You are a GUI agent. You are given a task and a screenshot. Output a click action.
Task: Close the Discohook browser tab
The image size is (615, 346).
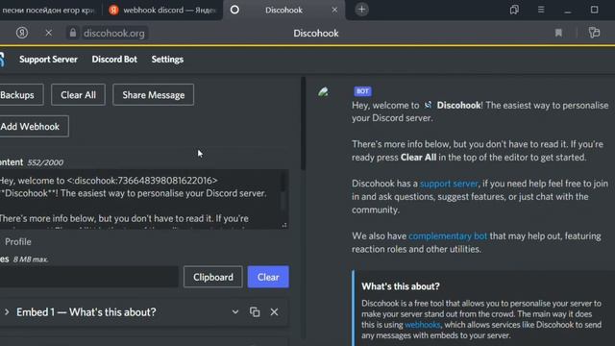(334, 10)
